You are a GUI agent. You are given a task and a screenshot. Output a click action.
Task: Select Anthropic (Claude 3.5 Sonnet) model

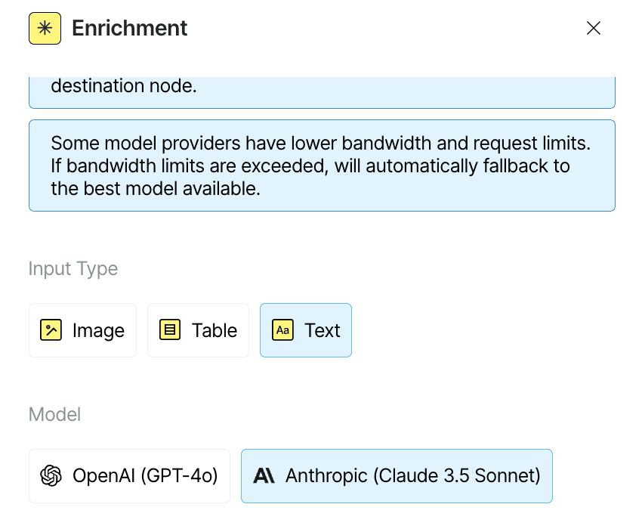tap(397, 476)
